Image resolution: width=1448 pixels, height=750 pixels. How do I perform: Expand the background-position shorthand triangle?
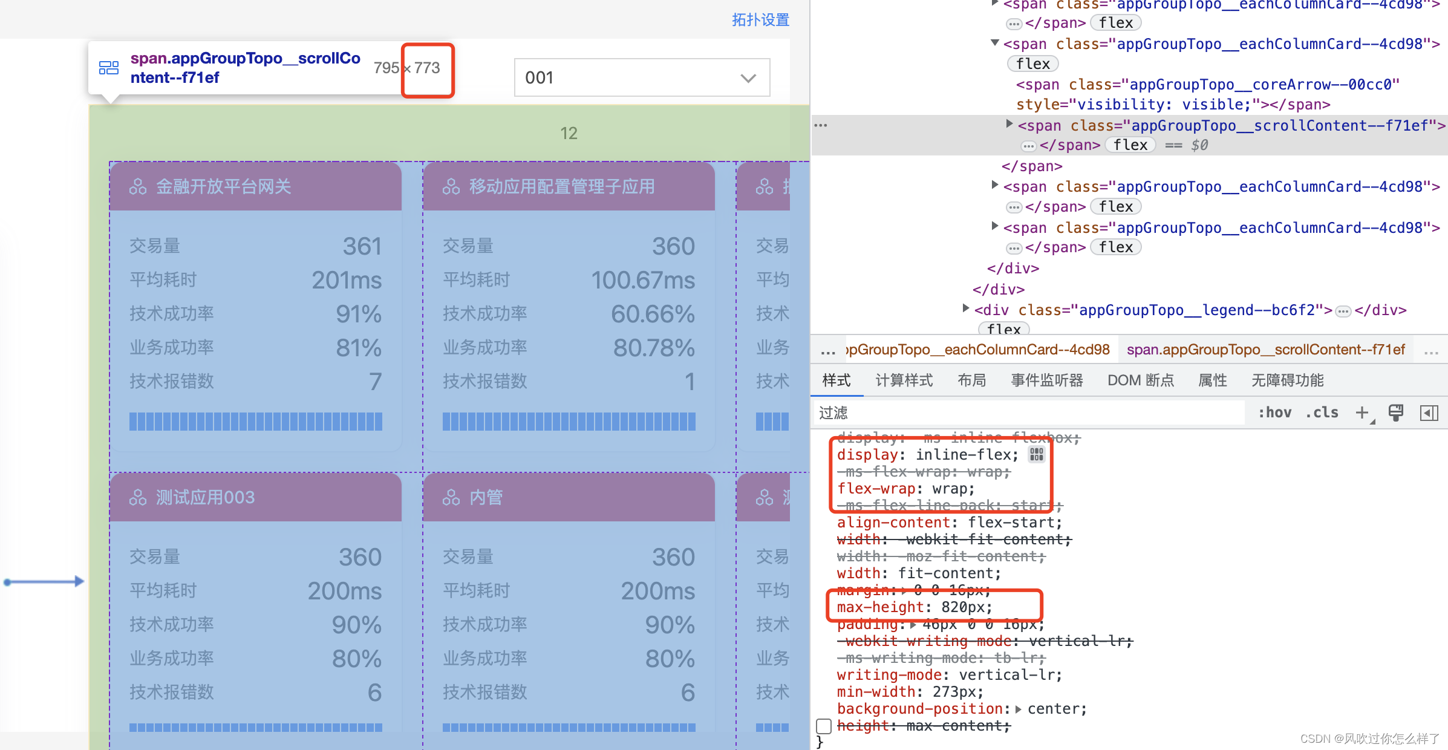(x=1018, y=709)
